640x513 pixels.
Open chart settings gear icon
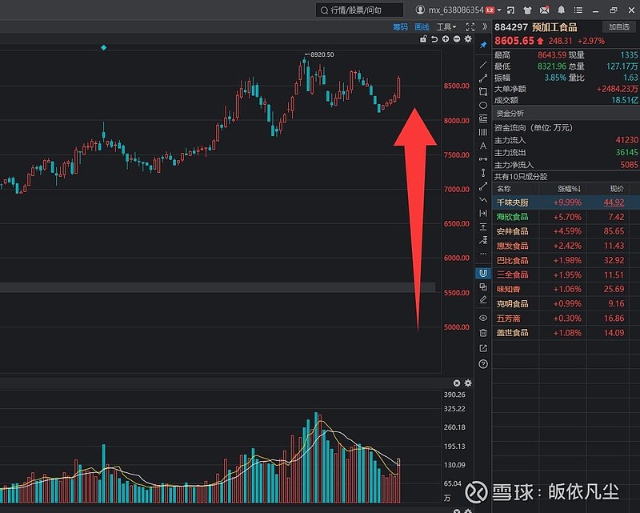tap(468, 38)
